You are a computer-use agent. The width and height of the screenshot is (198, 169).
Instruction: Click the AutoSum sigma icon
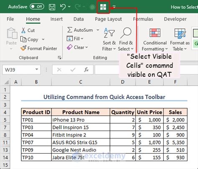click(x=70, y=30)
